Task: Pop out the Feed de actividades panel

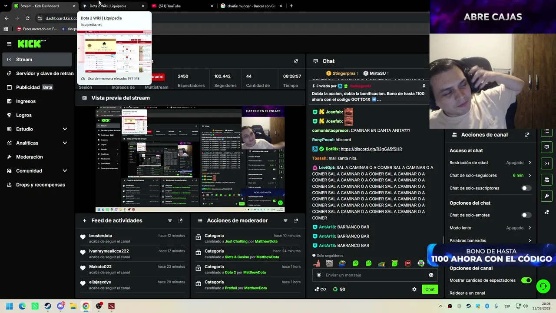Action: pos(180,220)
